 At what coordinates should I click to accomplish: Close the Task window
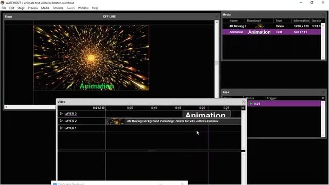tap(323, 92)
